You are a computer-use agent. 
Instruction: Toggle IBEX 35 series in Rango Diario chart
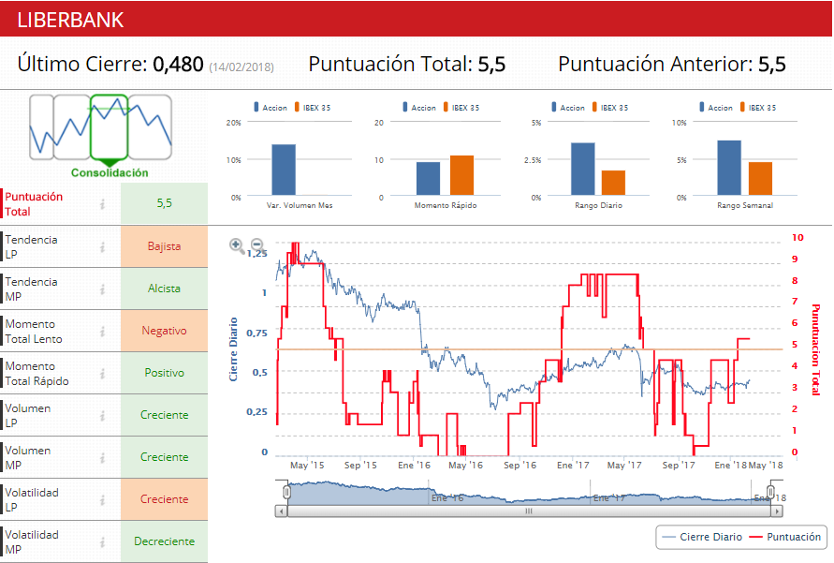click(x=610, y=108)
